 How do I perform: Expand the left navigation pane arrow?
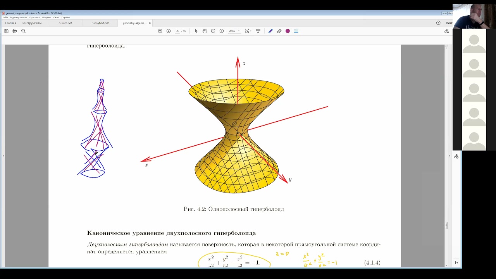coord(3,156)
